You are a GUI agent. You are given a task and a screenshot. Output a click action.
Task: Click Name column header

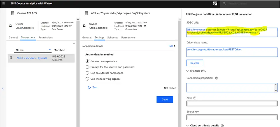click(x=20, y=50)
